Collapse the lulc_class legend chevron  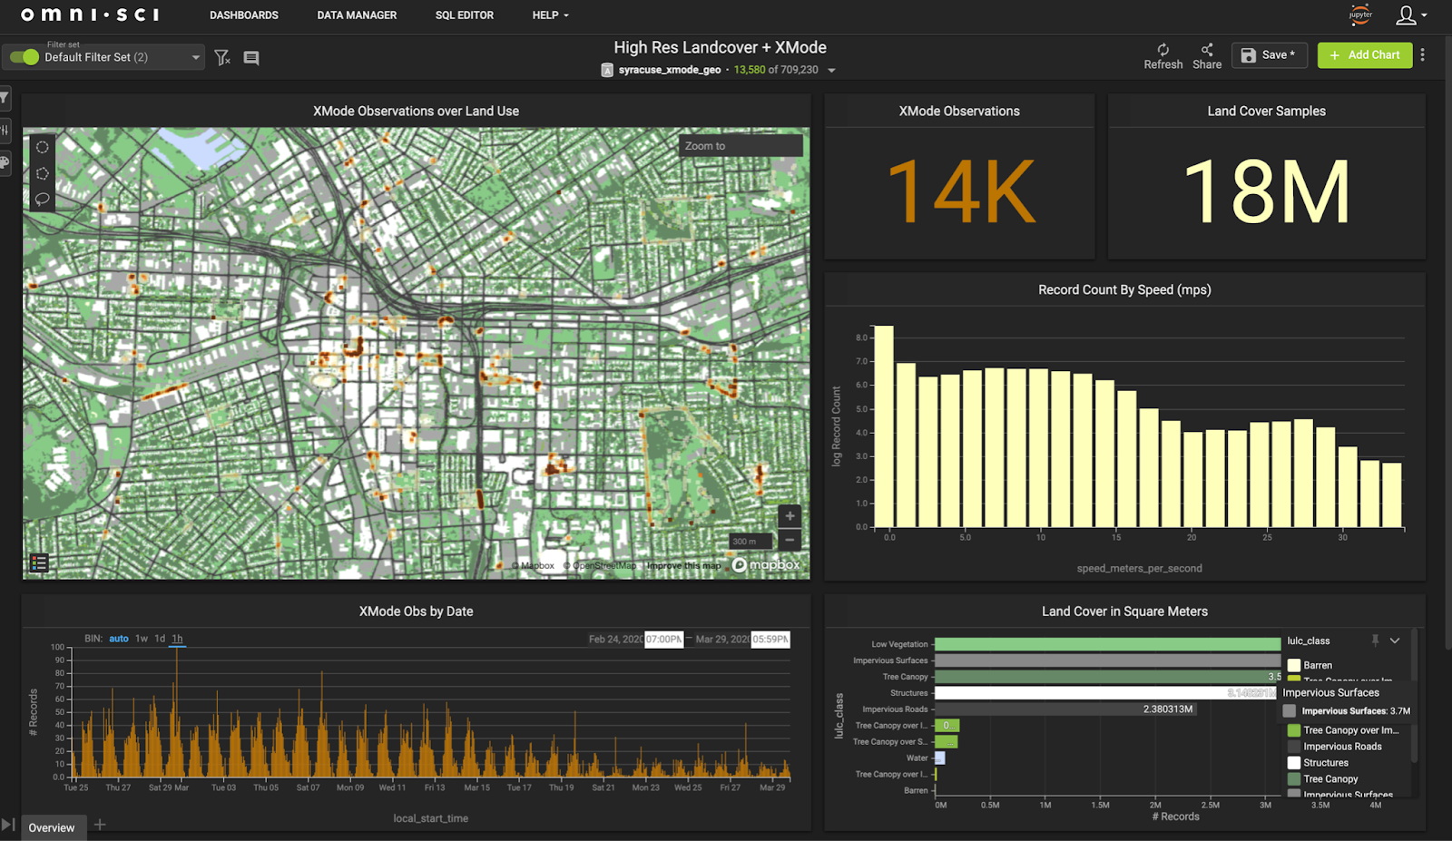pos(1395,641)
